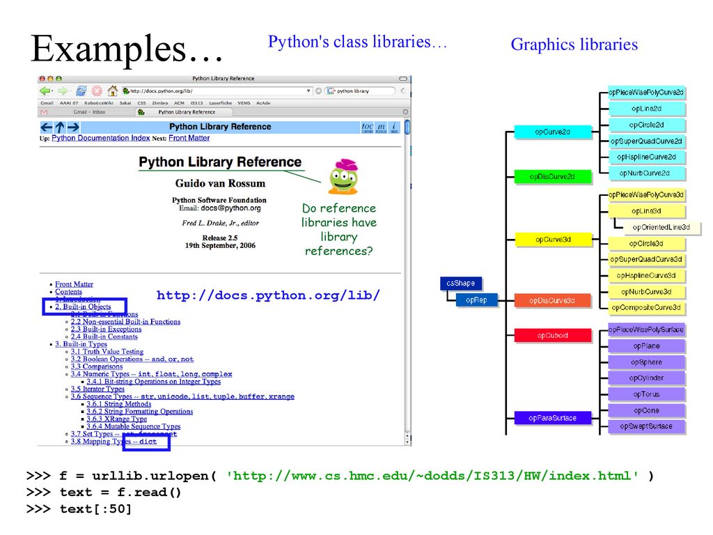Viewport: 713px width, 535px height.
Task: Open the 2. Built-in Objects link
Action: tap(84, 307)
